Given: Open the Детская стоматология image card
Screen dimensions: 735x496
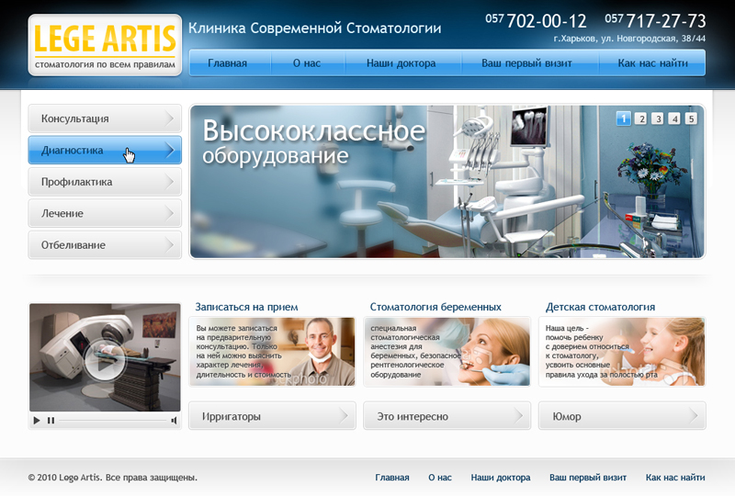Looking at the screenshot, I should 622,352.
